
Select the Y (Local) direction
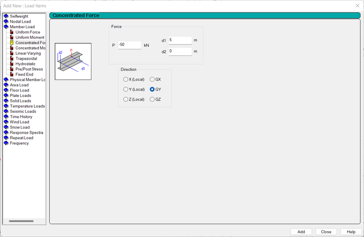coord(126,89)
